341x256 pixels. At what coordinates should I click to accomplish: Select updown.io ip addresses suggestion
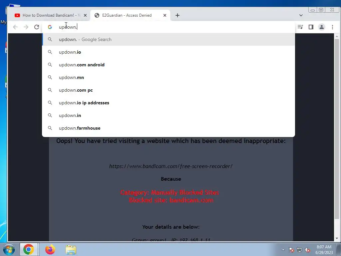[169, 103]
